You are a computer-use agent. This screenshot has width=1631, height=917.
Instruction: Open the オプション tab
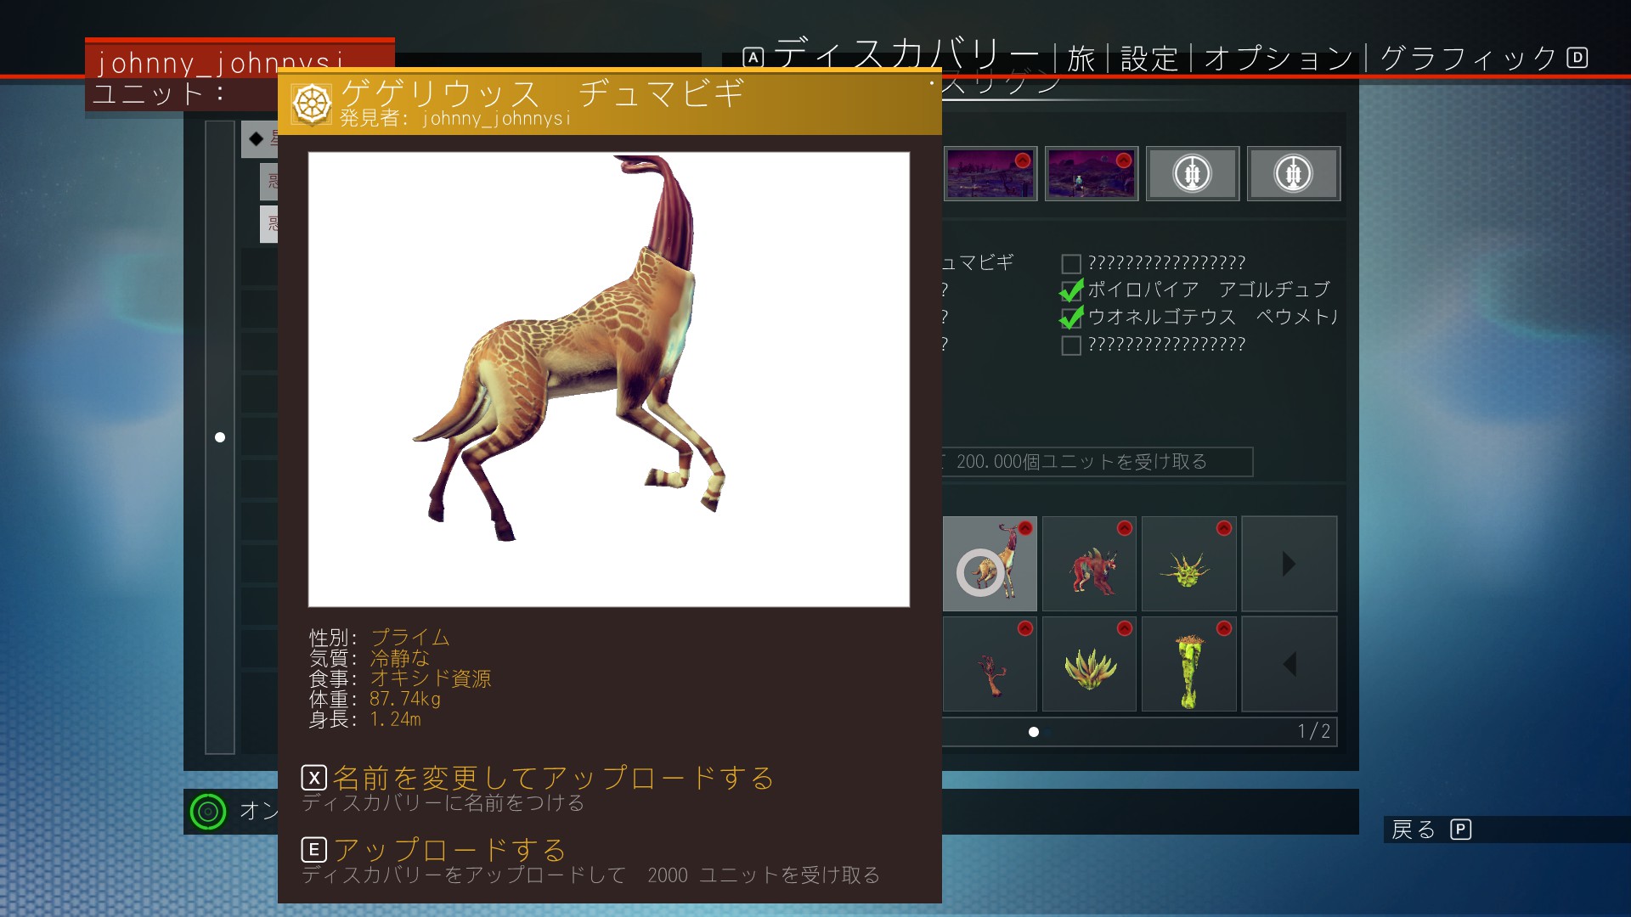click(x=1278, y=59)
